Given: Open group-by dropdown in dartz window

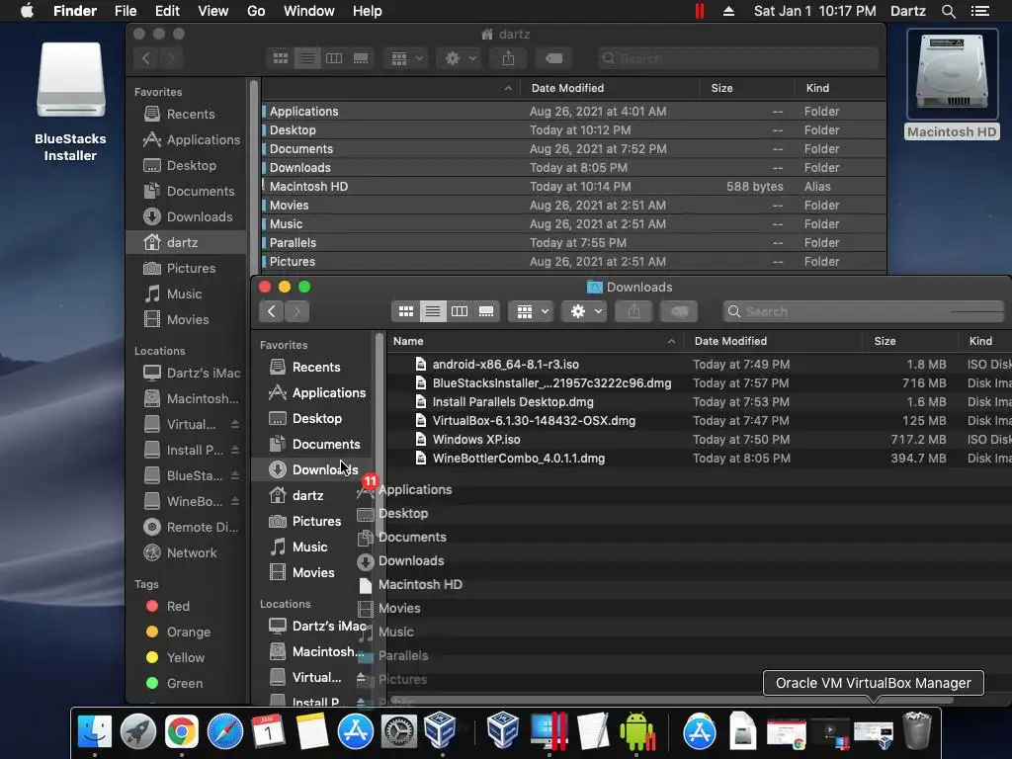Looking at the screenshot, I should [x=406, y=58].
